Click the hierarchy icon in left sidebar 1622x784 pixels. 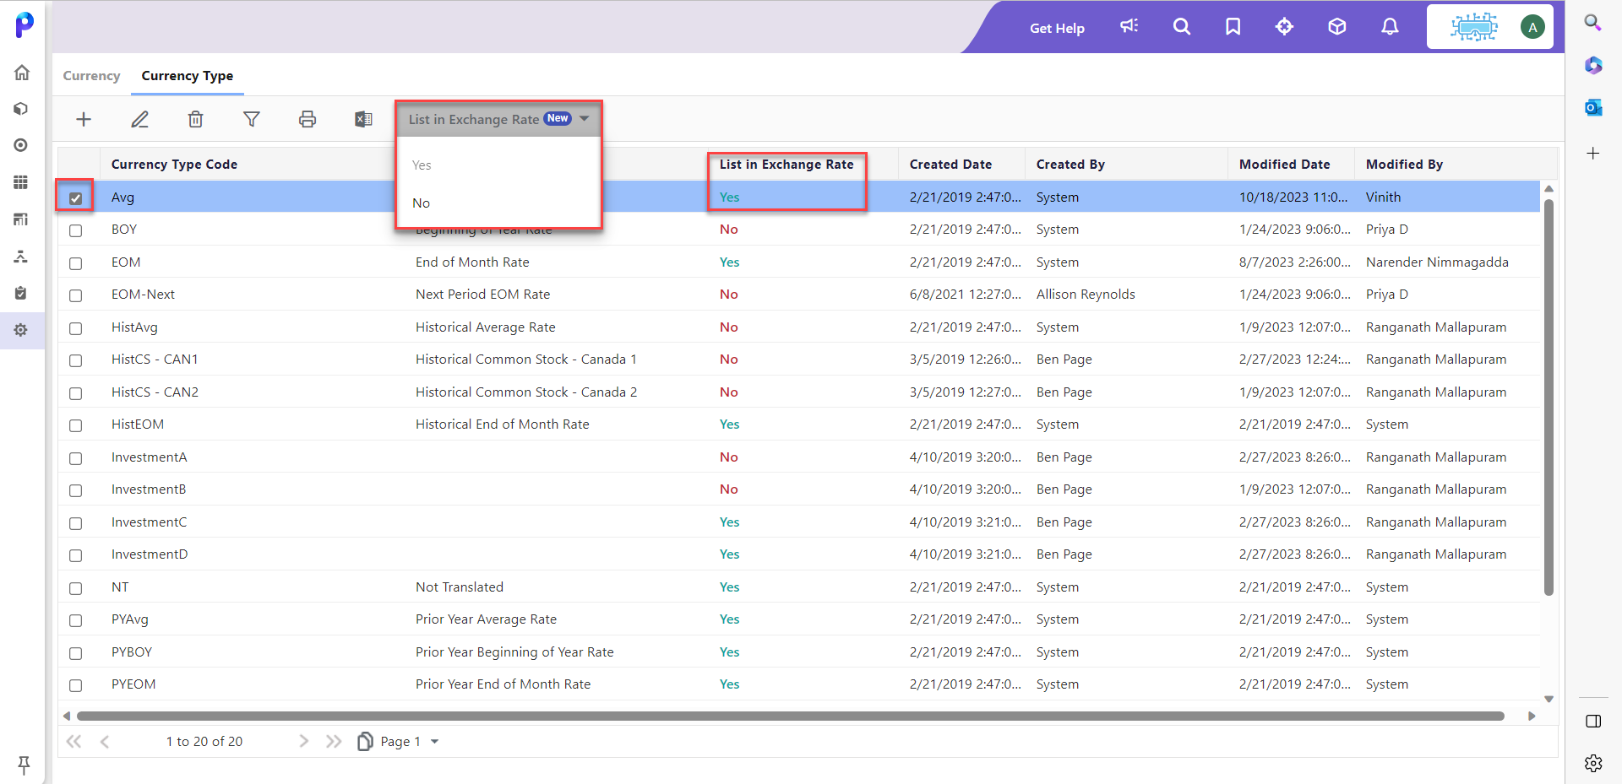(21, 257)
